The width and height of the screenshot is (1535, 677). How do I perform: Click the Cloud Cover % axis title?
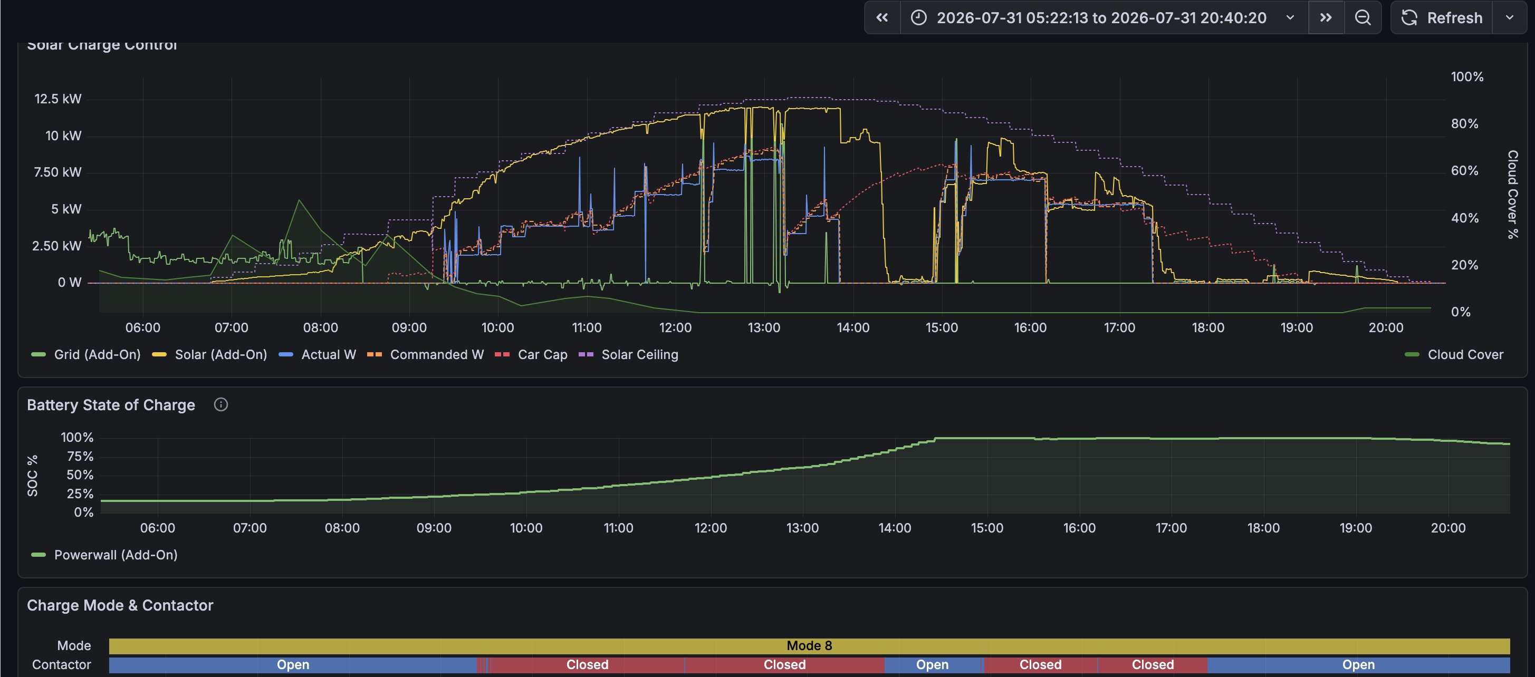(x=1513, y=195)
